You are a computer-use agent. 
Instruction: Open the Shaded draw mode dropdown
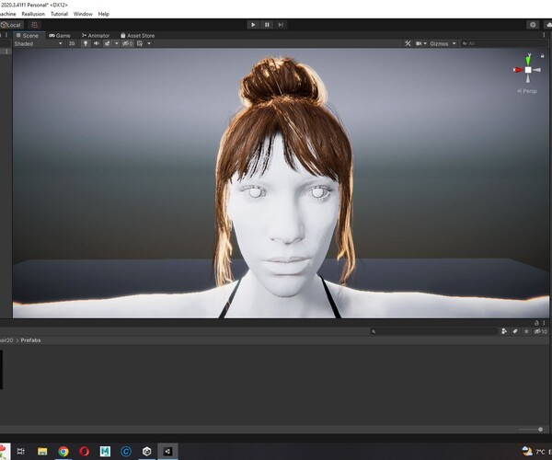pos(38,43)
